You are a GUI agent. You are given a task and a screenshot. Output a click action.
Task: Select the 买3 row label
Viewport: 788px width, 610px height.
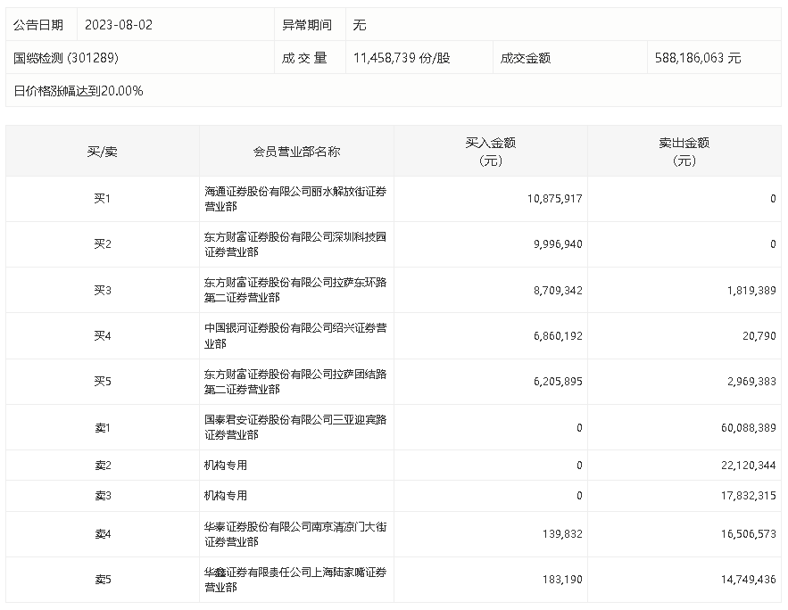102,290
